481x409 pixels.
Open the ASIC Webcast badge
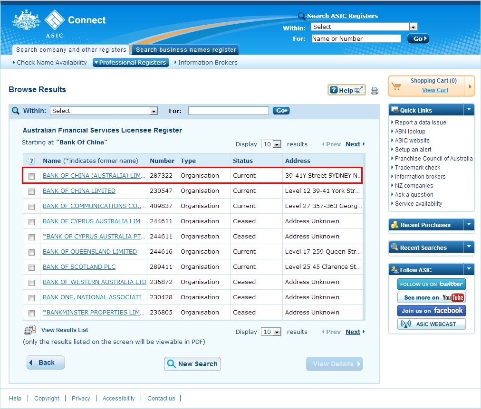coord(431,324)
